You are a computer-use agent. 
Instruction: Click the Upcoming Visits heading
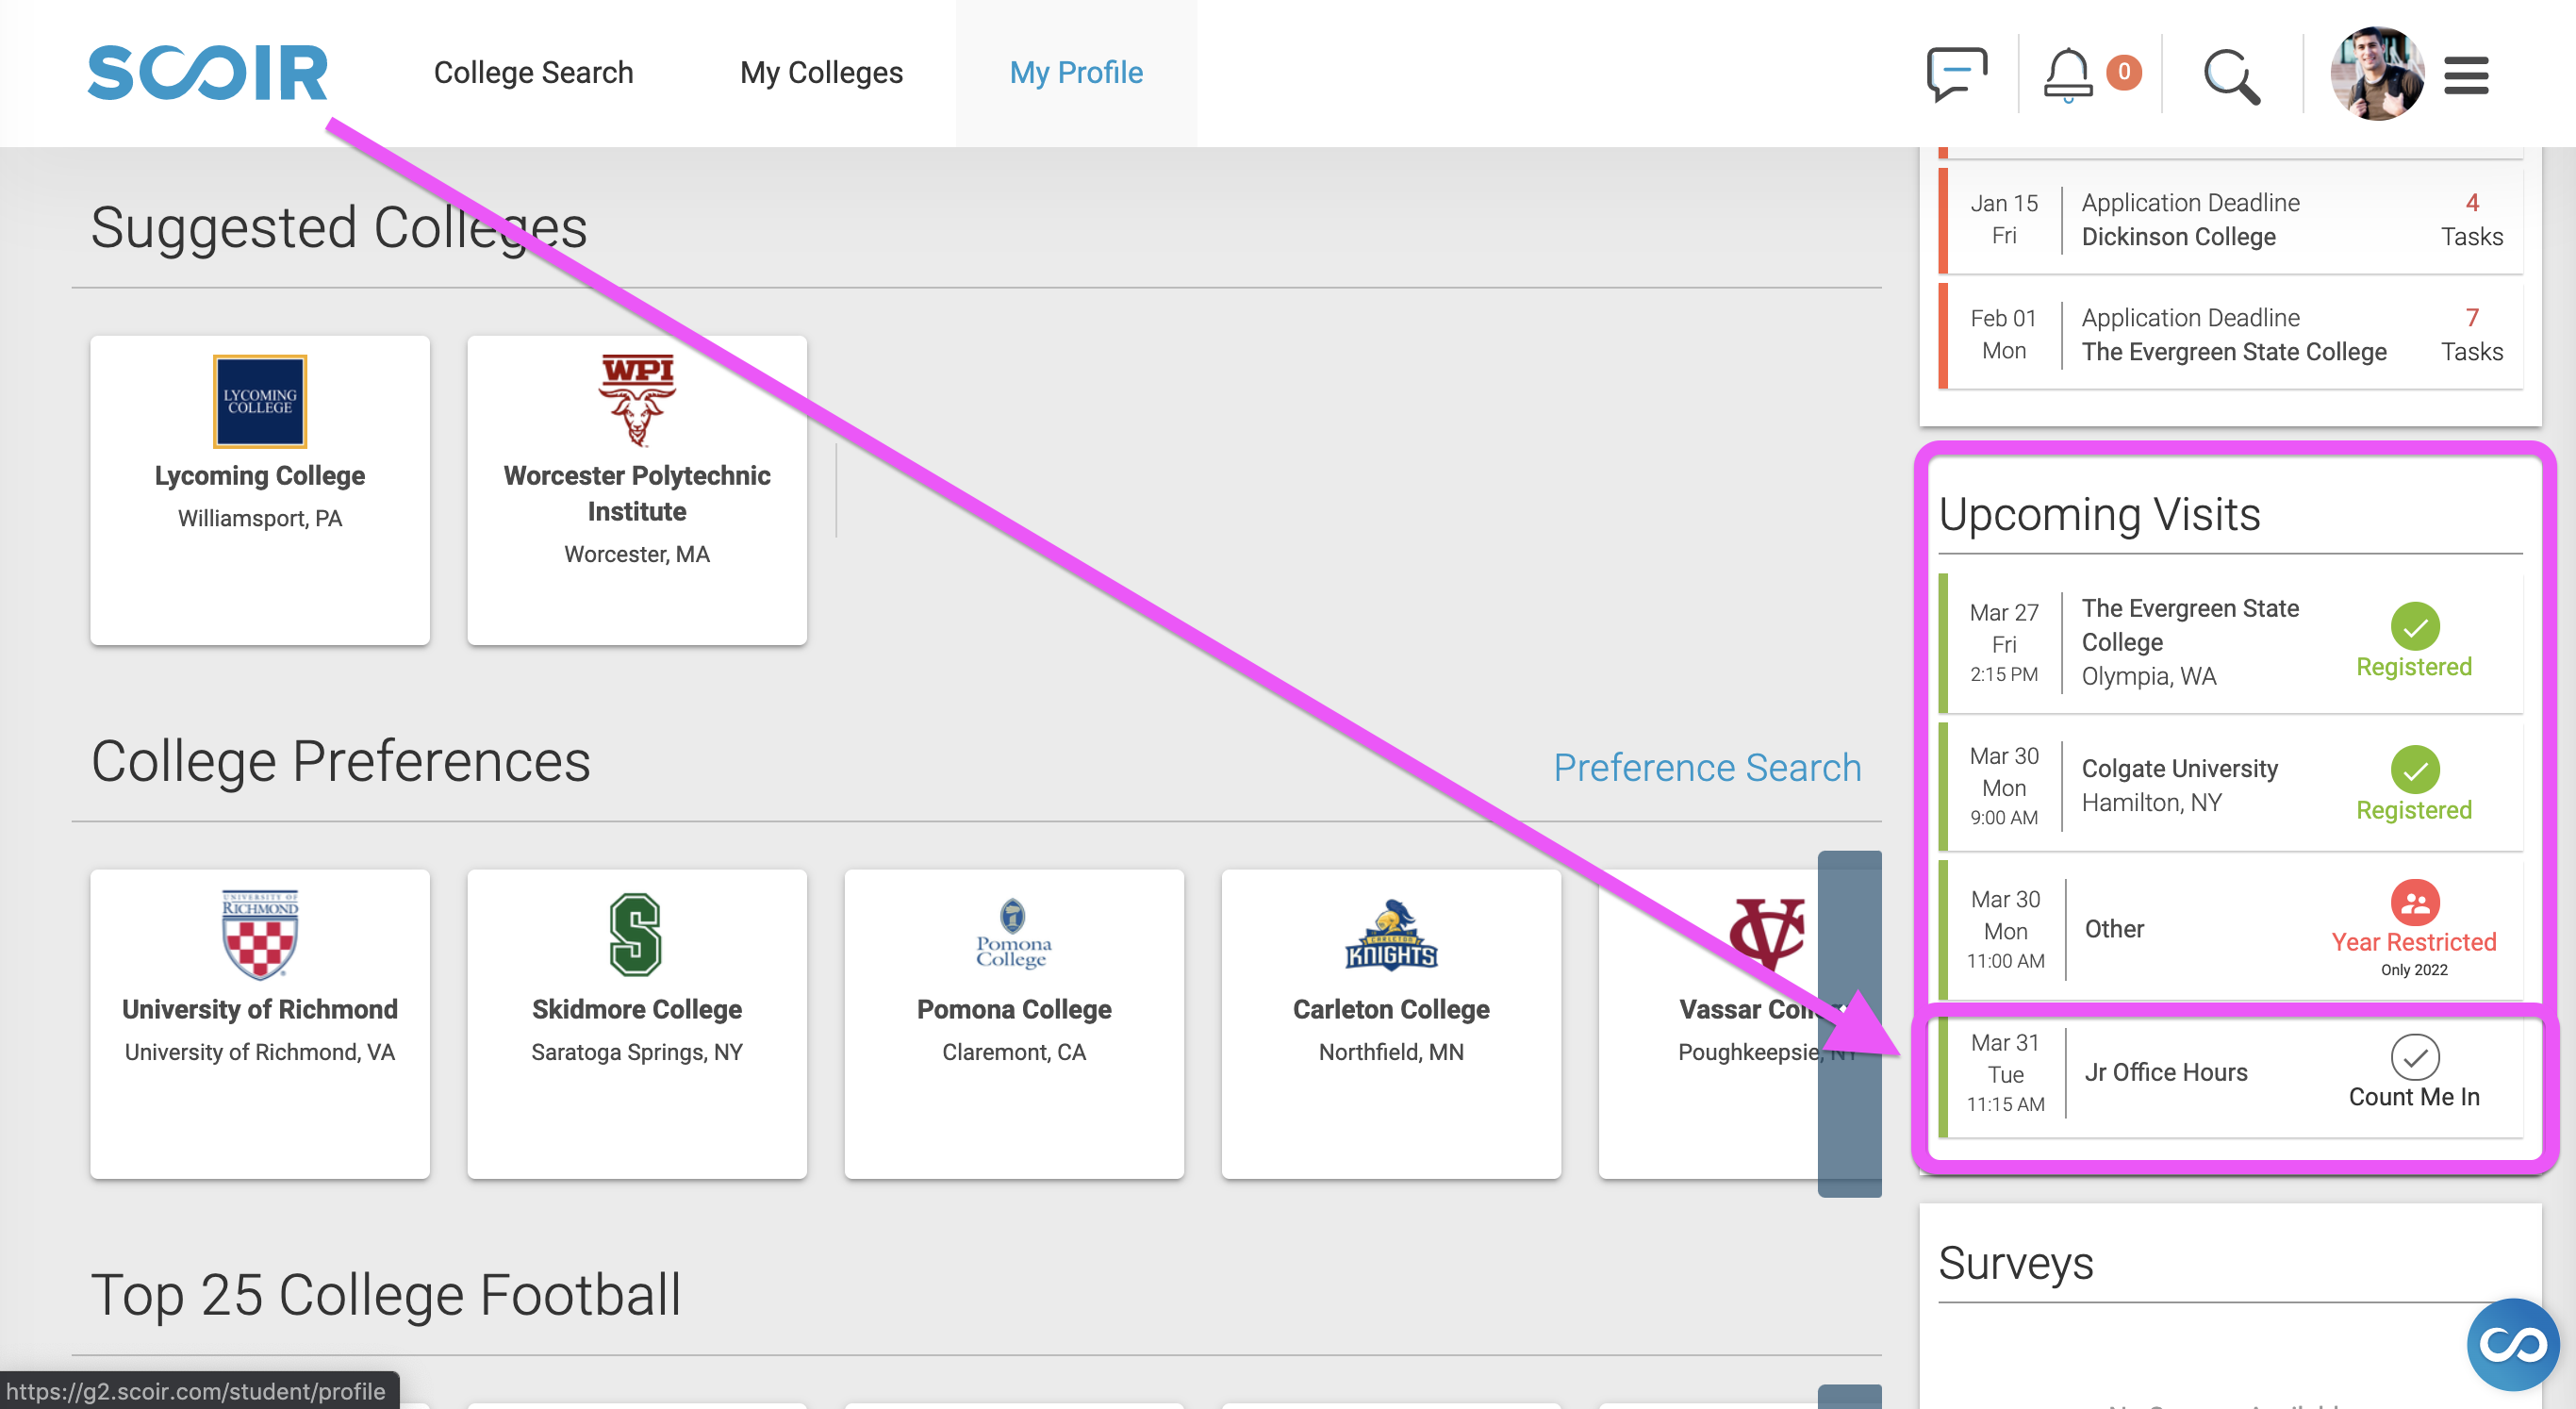coord(2099,515)
